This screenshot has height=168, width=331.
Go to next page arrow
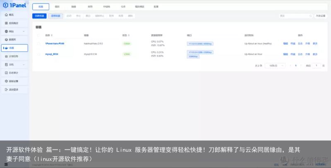coord(301,66)
